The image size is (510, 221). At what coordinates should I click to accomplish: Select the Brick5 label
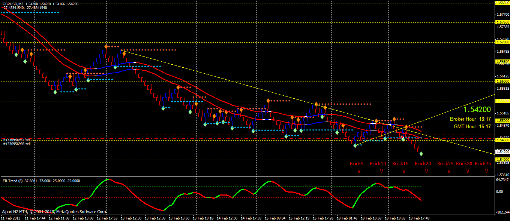(357, 163)
